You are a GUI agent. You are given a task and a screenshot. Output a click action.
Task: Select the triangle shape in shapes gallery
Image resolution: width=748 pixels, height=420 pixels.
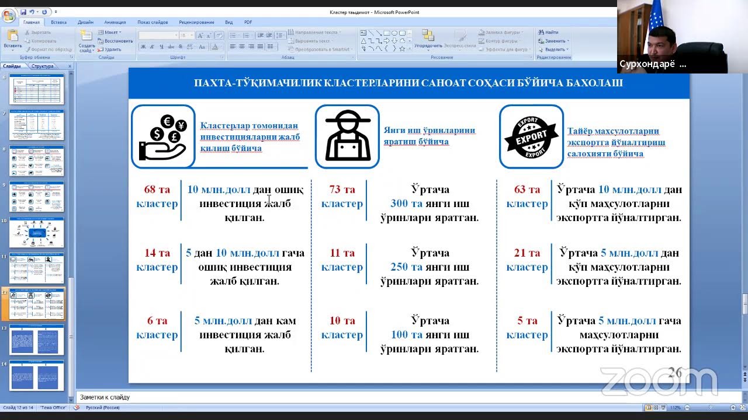click(363, 41)
